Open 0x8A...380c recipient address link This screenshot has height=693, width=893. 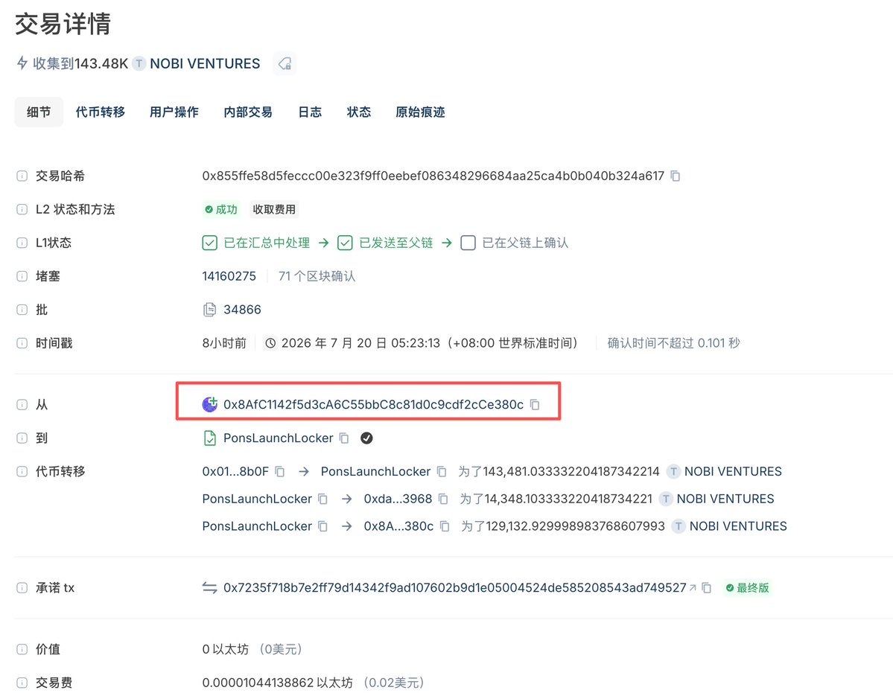(x=398, y=526)
